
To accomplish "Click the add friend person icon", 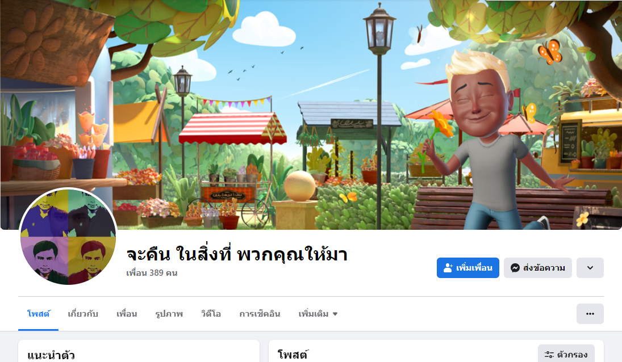I will 448,268.
